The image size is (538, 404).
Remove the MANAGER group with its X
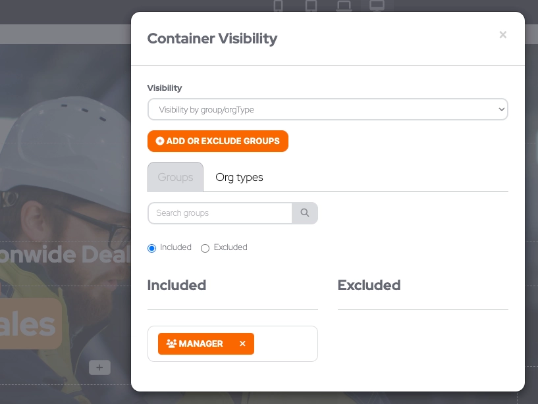[x=242, y=343]
